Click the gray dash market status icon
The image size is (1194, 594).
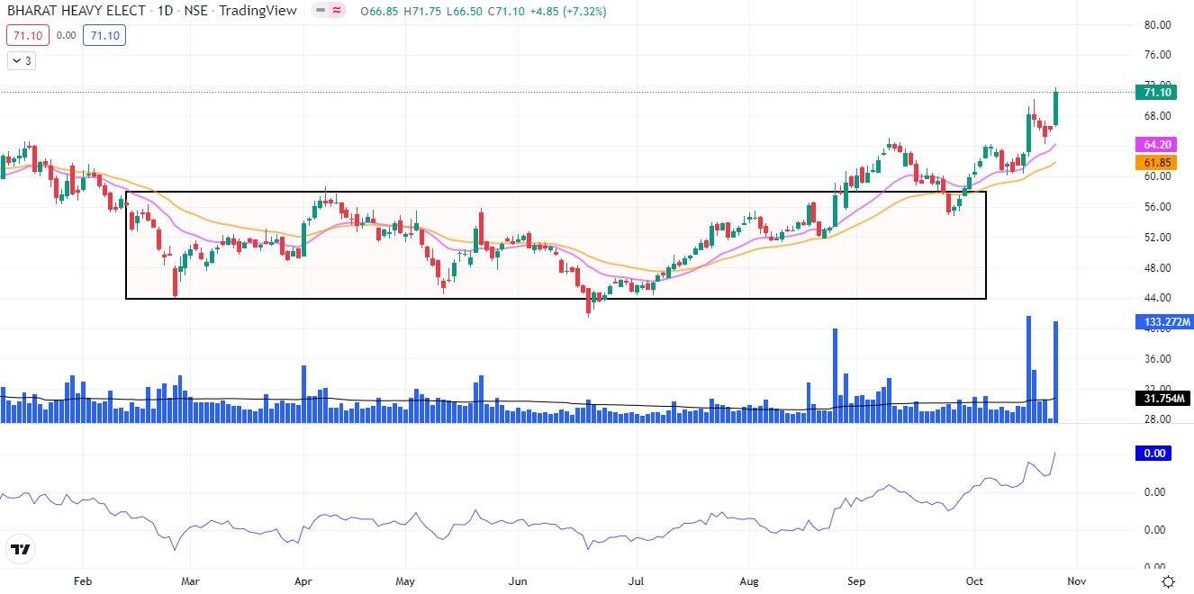click(321, 12)
